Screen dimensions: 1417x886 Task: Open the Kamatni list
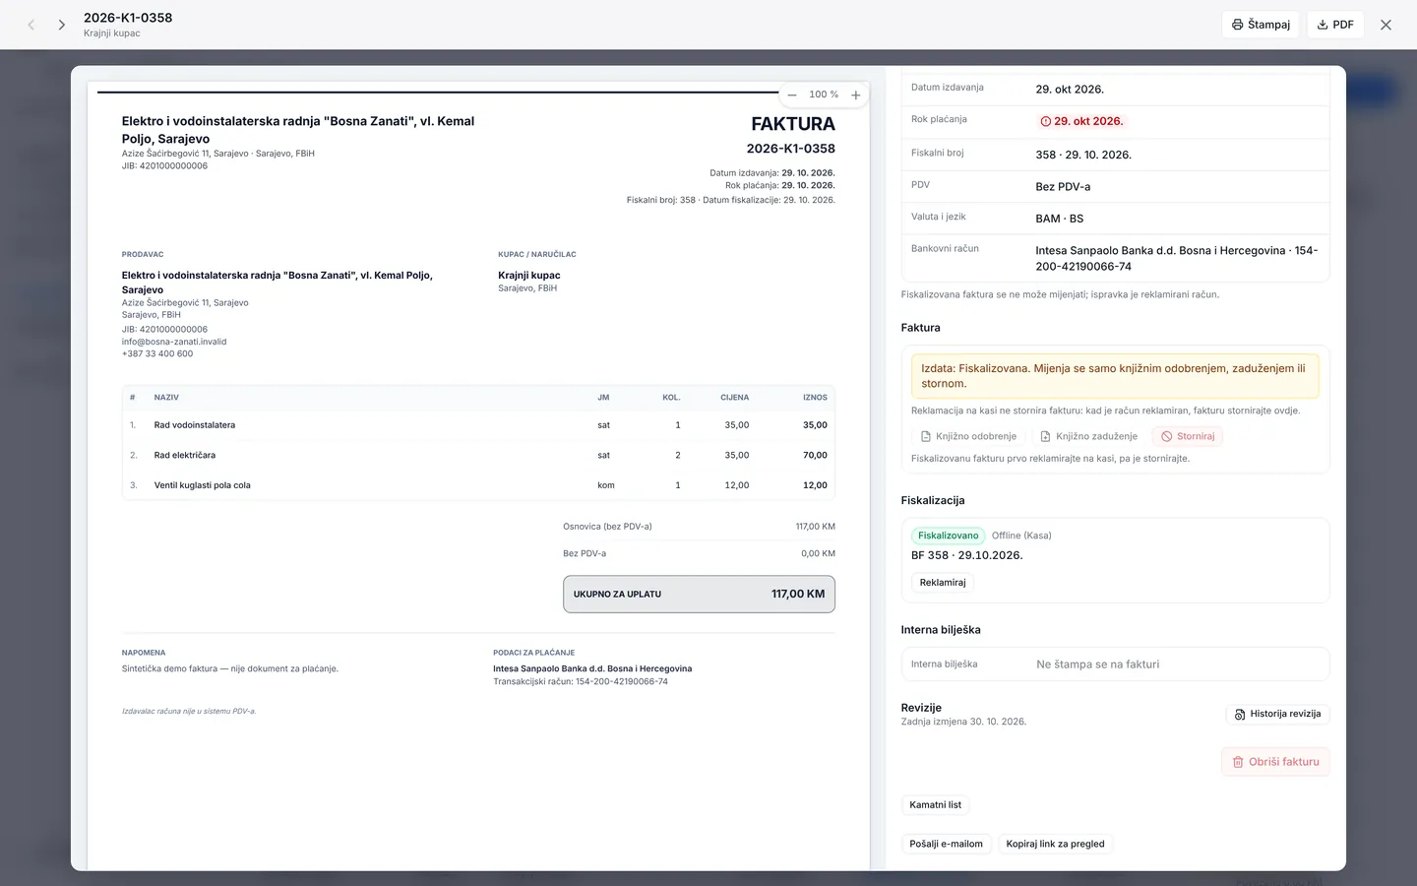coord(935,805)
